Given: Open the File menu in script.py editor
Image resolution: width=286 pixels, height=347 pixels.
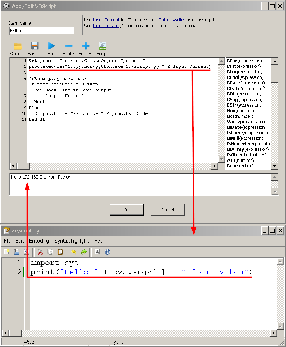Looking at the screenshot, I should (x=7, y=241).
